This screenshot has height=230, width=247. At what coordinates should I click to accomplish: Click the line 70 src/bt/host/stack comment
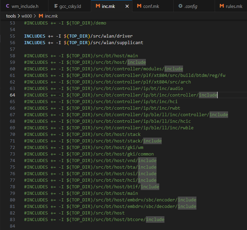82,134
